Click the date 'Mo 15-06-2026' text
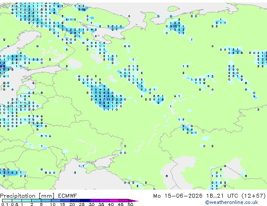The image size is (267, 206). (x=178, y=196)
